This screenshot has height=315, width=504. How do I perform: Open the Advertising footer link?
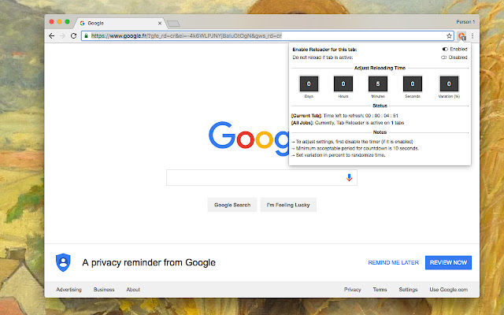tap(69, 290)
